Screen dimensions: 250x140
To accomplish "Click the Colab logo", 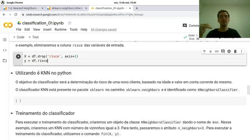I will click(x=8, y=25).
